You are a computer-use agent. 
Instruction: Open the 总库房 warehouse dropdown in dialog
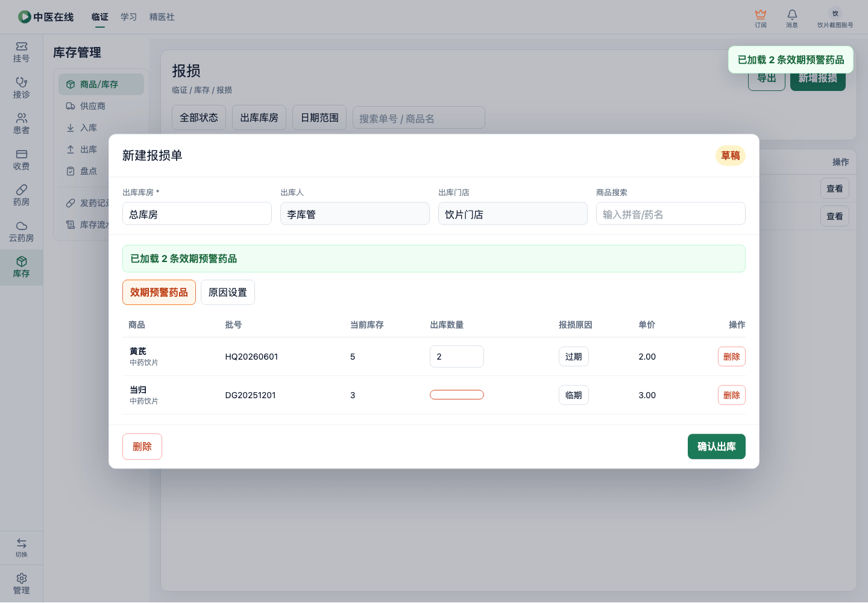point(197,213)
